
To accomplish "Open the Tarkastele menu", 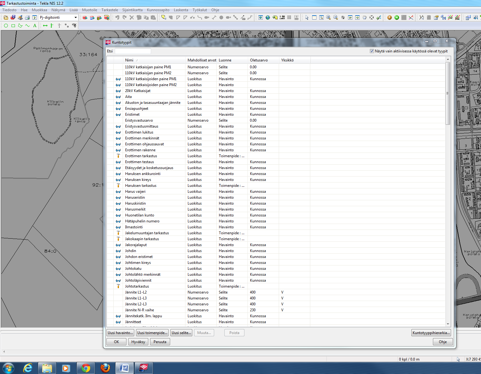I will [x=110, y=10].
